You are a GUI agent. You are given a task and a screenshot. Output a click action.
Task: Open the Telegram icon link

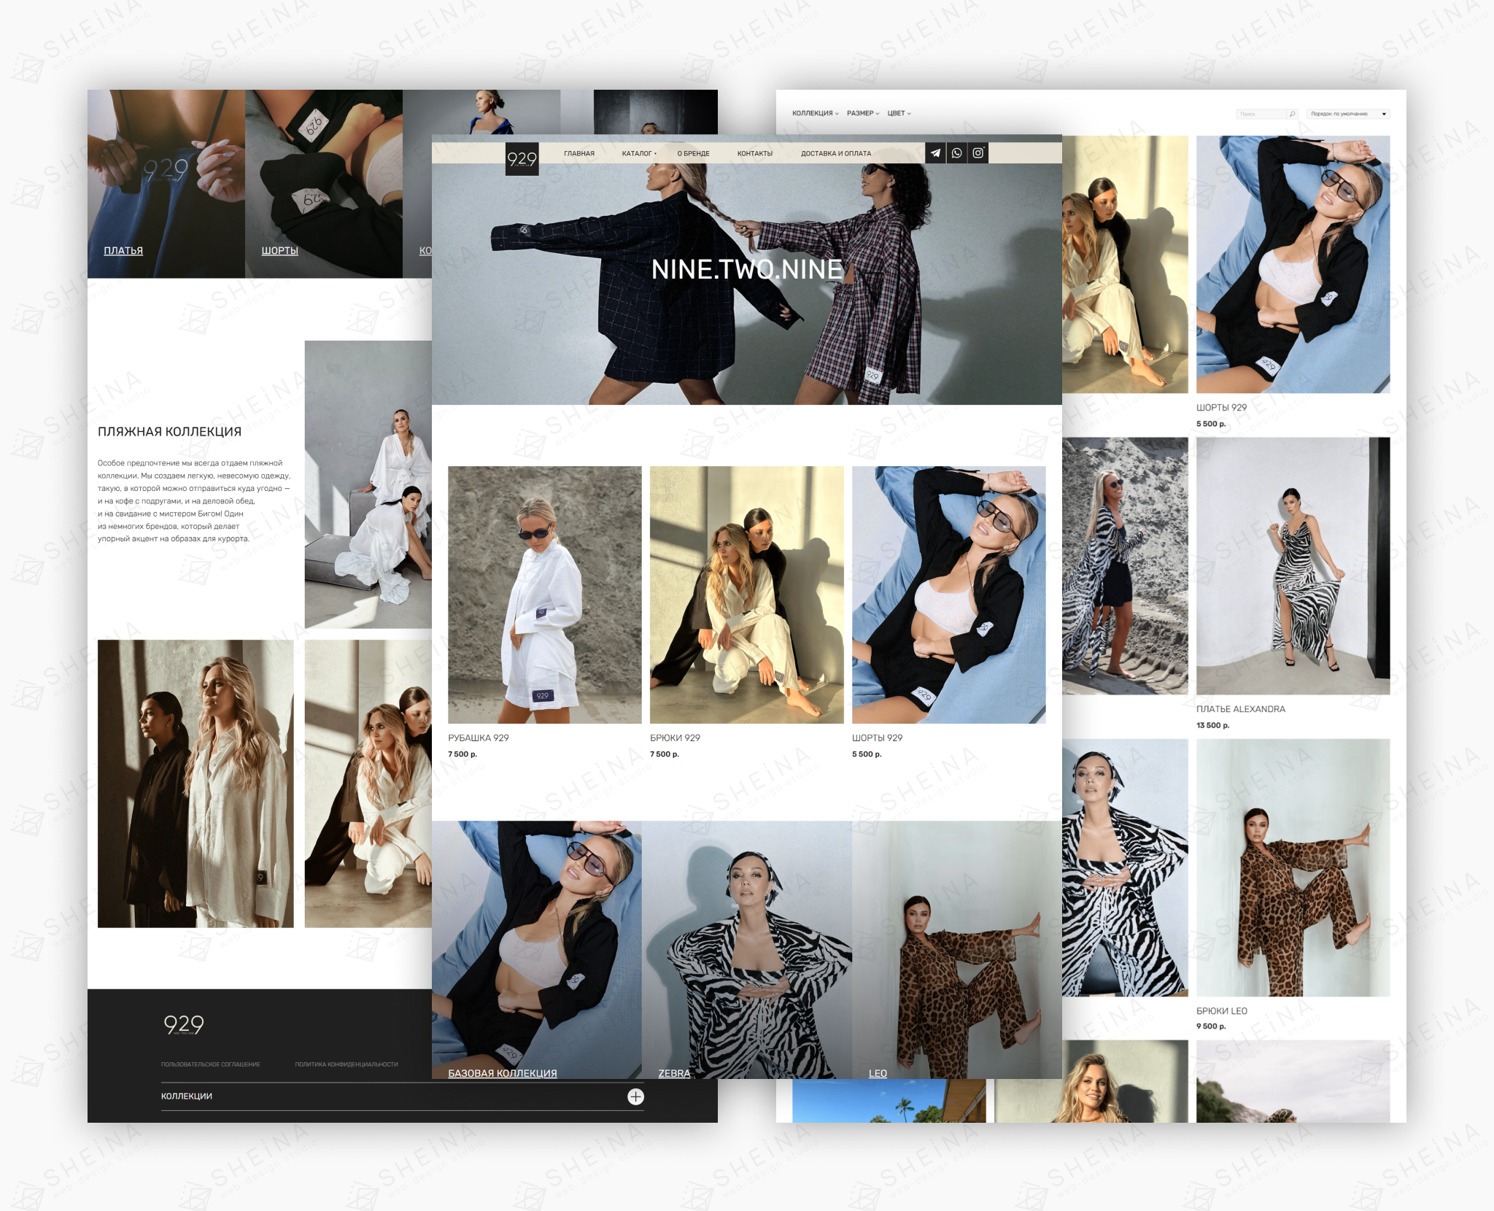935,153
